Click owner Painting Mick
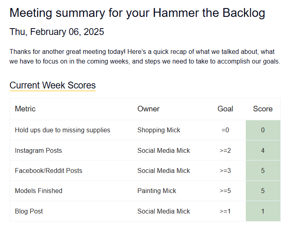292x228 pixels. (x=157, y=191)
